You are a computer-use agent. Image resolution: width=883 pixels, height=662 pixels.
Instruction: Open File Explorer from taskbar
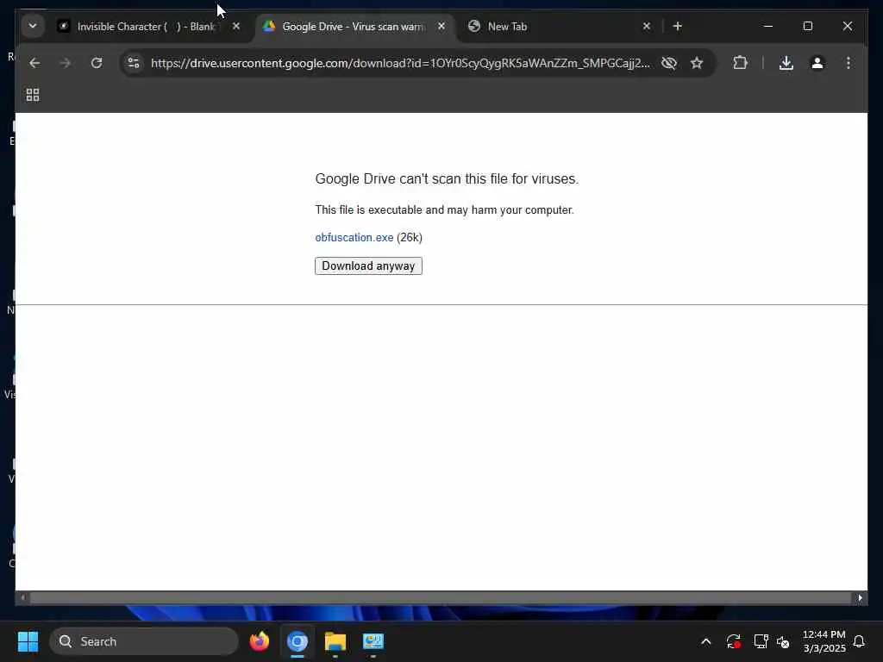[x=335, y=641]
